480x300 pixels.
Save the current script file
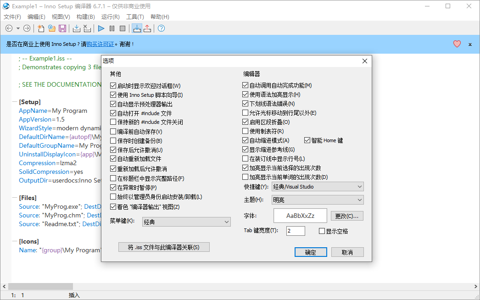pos(62,28)
